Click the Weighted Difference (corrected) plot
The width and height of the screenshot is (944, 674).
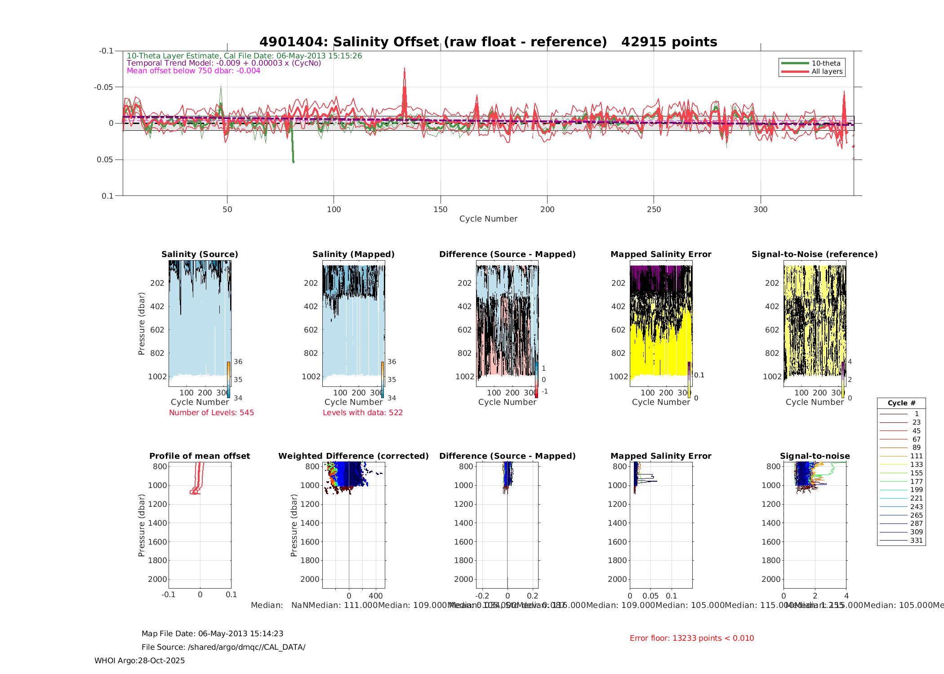(353, 525)
